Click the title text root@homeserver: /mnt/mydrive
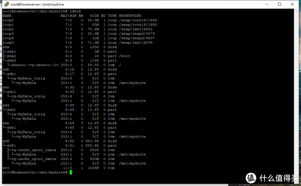The height and width of the screenshot is (186, 301). pos(37,4)
